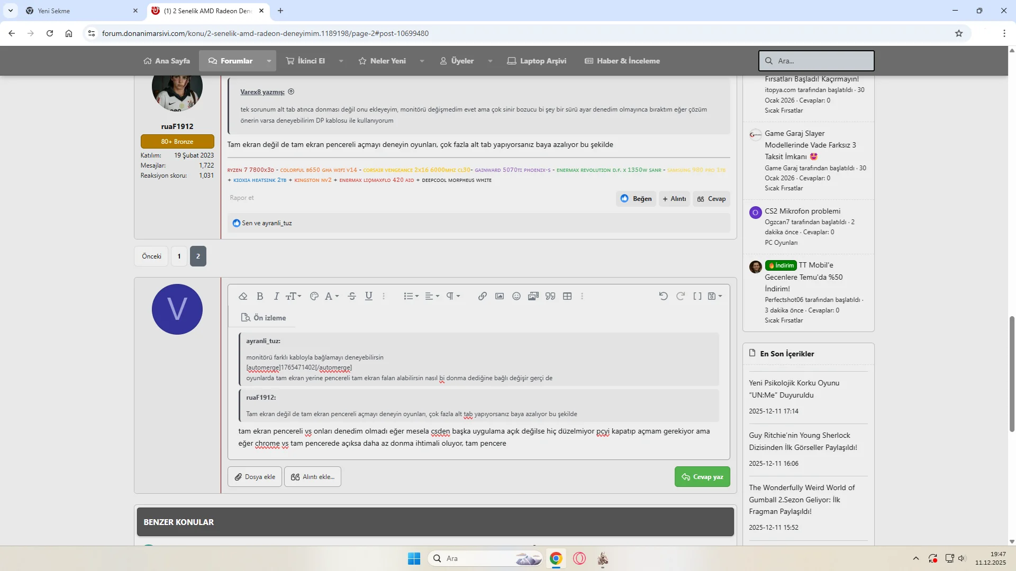Insert image using picture icon
This screenshot has width=1016, height=571.
coord(499,297)
